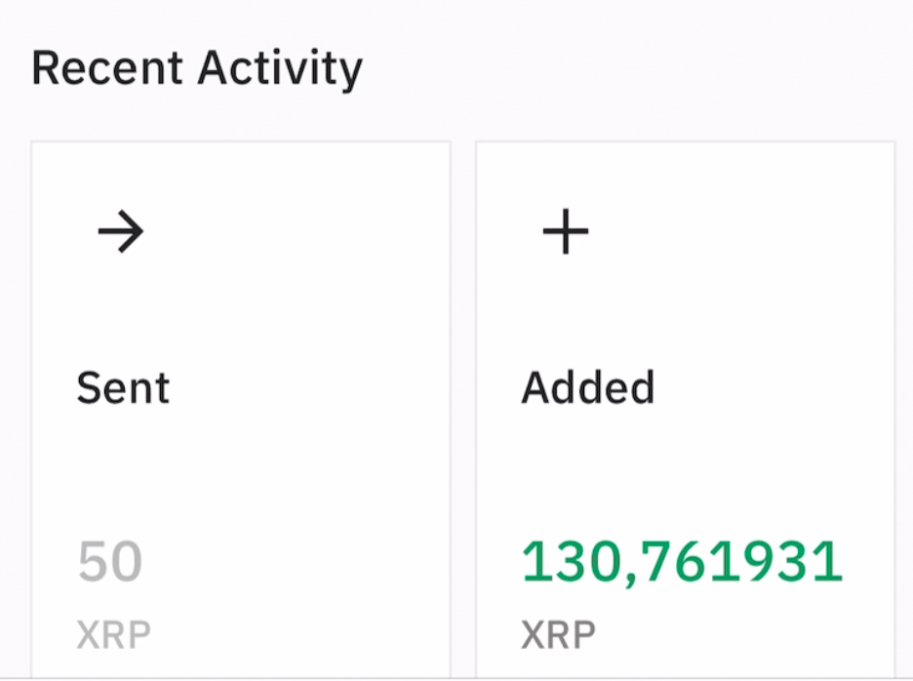The width and height of the screenshot is (913, 681).
Task: Click the top-right corner of the Added card
Action: pos(888,149)
